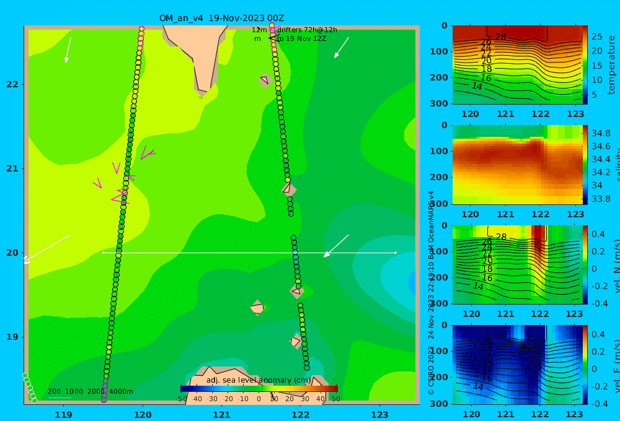
Task: Click the vel. E colorbar beside bottom section
Action: tap(585, 365)
